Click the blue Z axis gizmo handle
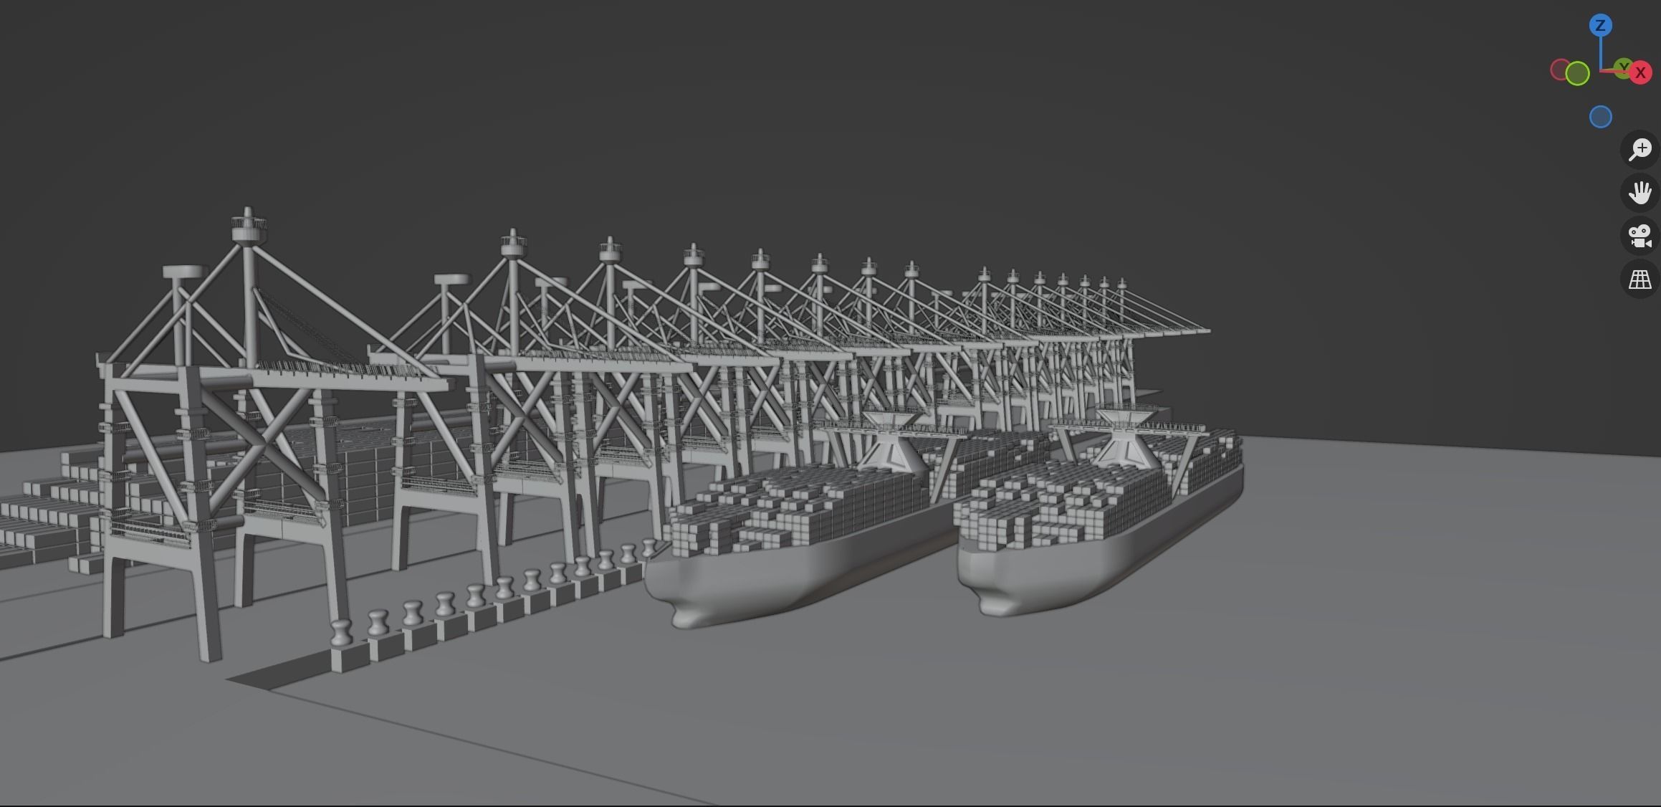Screen dimensions: 1661x807 point(1600,26)
